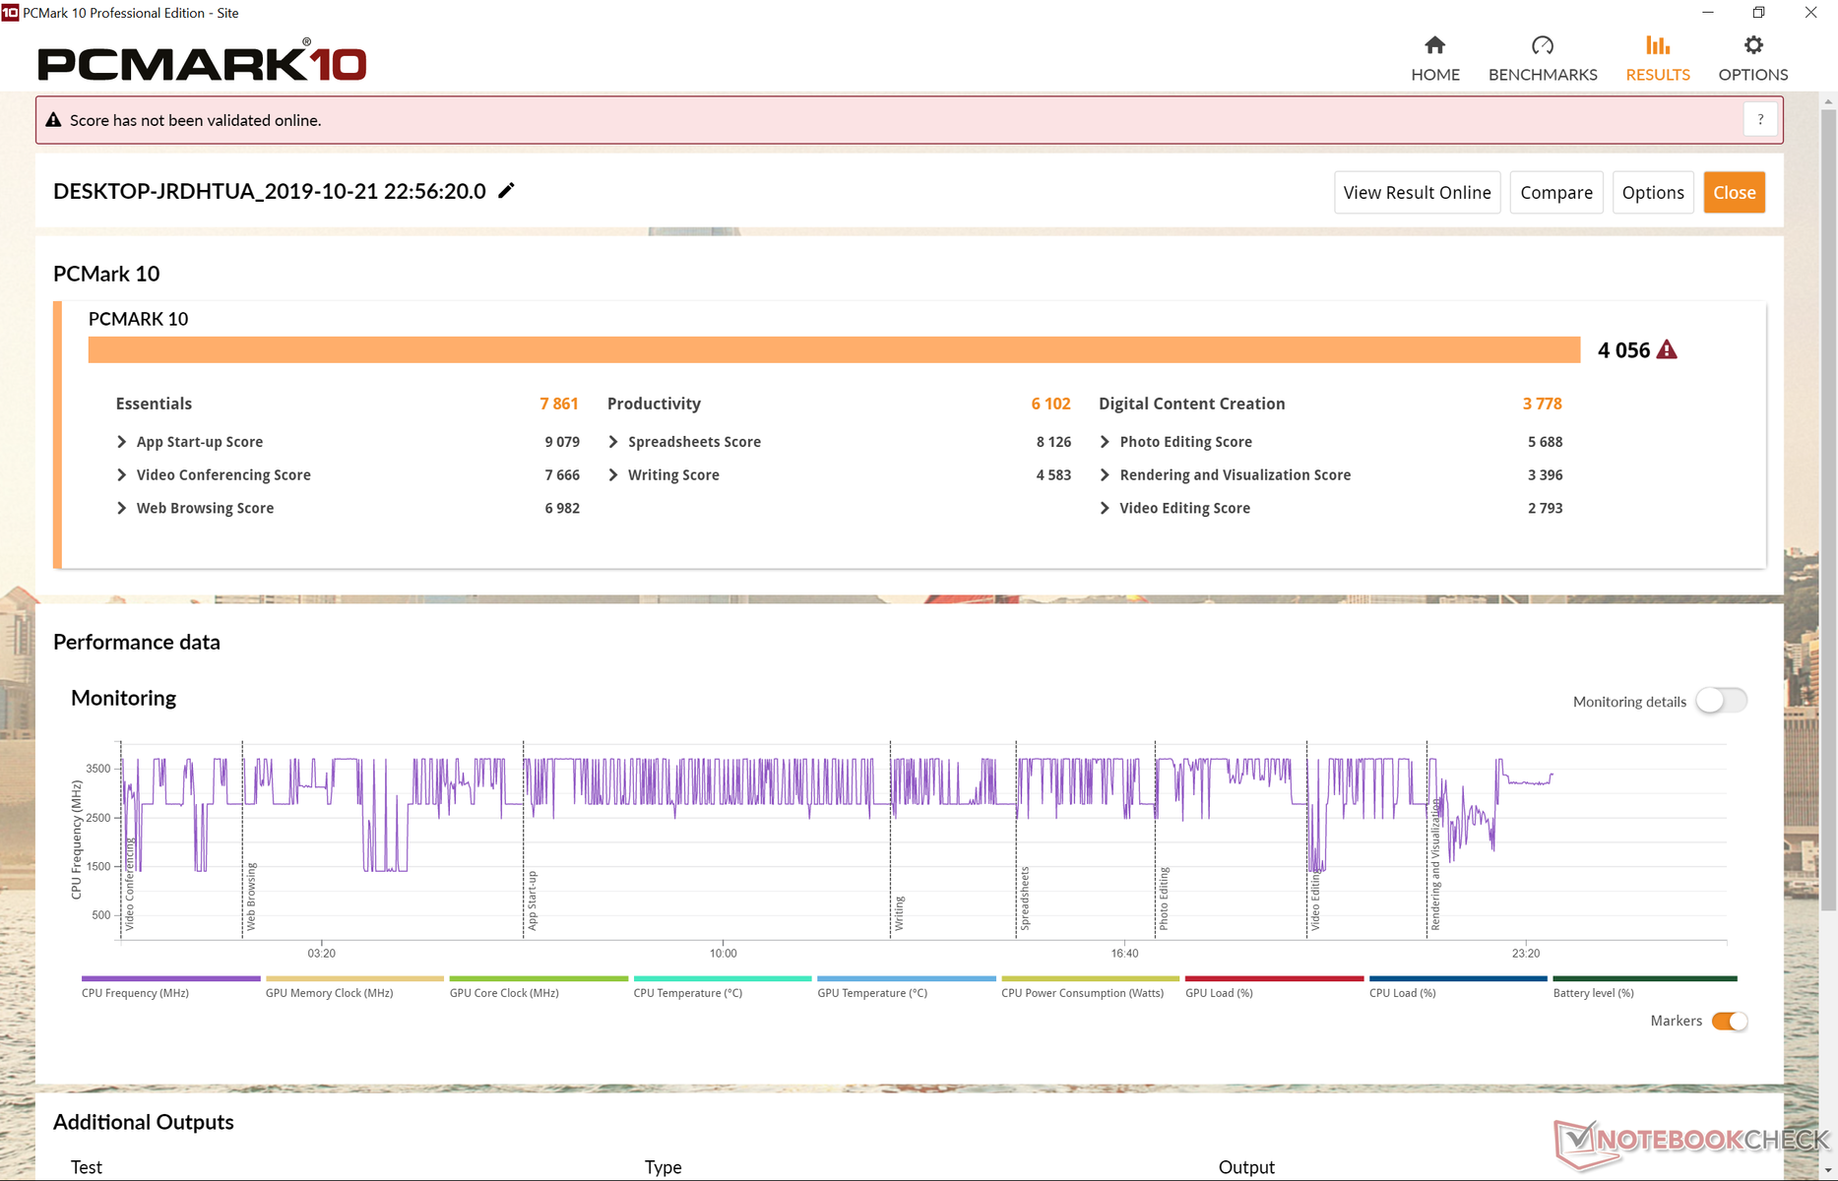Click the red warning triangle beside score 4 056

point(1667,350)
